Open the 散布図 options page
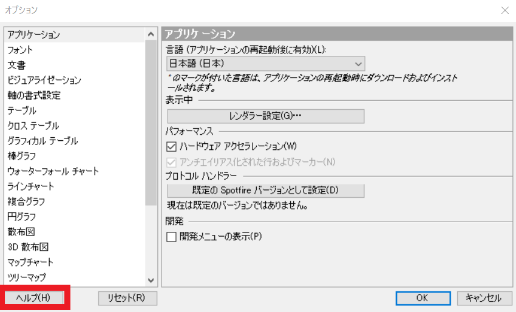516x312 pixels. 75,231
